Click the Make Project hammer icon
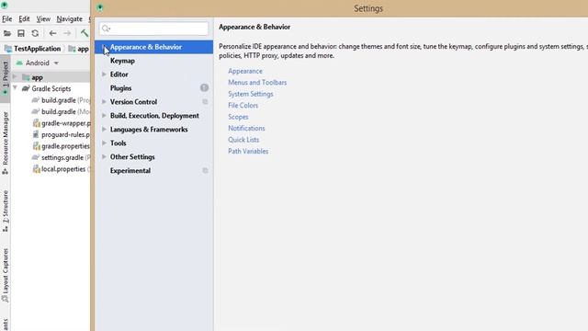Image resolution: width=588 pixels, height=331 pixels. pos(84,33)
